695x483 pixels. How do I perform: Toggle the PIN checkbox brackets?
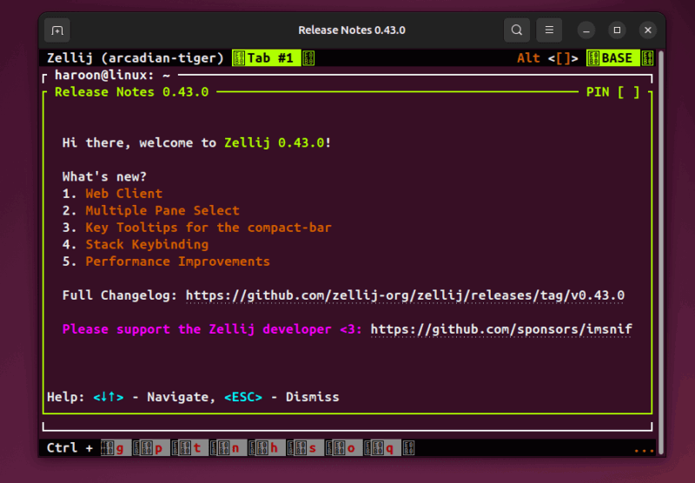pyautogui.click(x=628, y=92)
